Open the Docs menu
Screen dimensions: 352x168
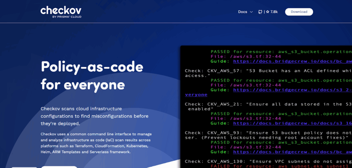coord(243,12)
